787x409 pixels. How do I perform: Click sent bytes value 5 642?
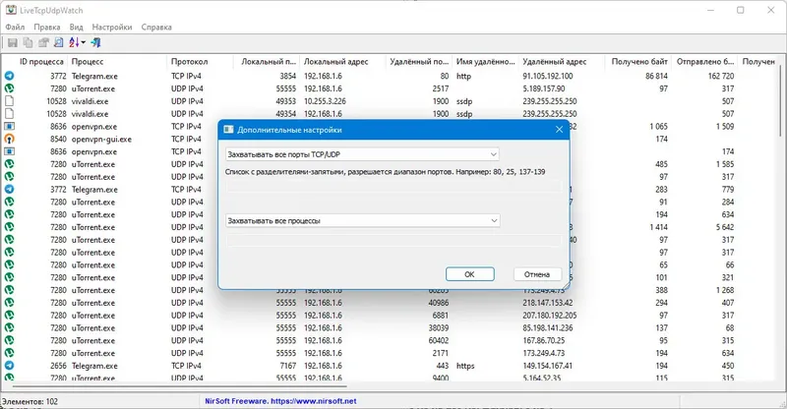point(725,227)
